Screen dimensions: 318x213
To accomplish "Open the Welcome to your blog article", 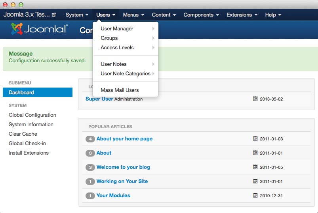I will pyautogui.click(x=123, y=167).
